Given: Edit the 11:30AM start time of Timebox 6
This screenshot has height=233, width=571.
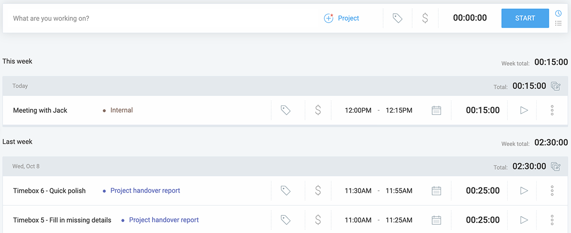Looking at the screenshot, I should [358, 191].
